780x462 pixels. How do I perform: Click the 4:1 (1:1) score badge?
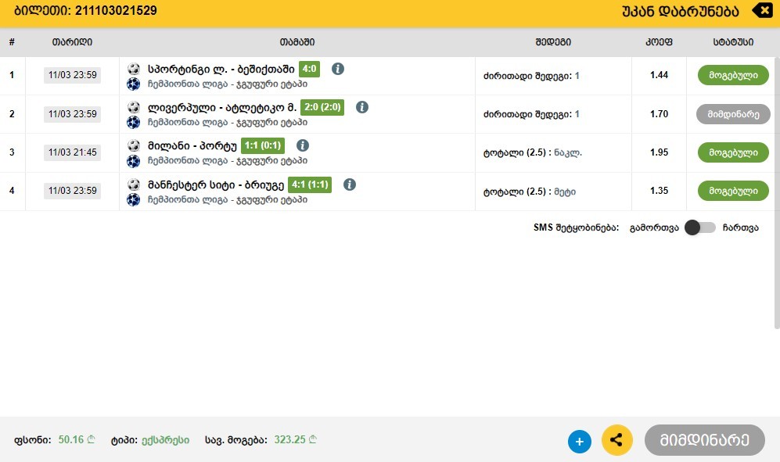310,184
